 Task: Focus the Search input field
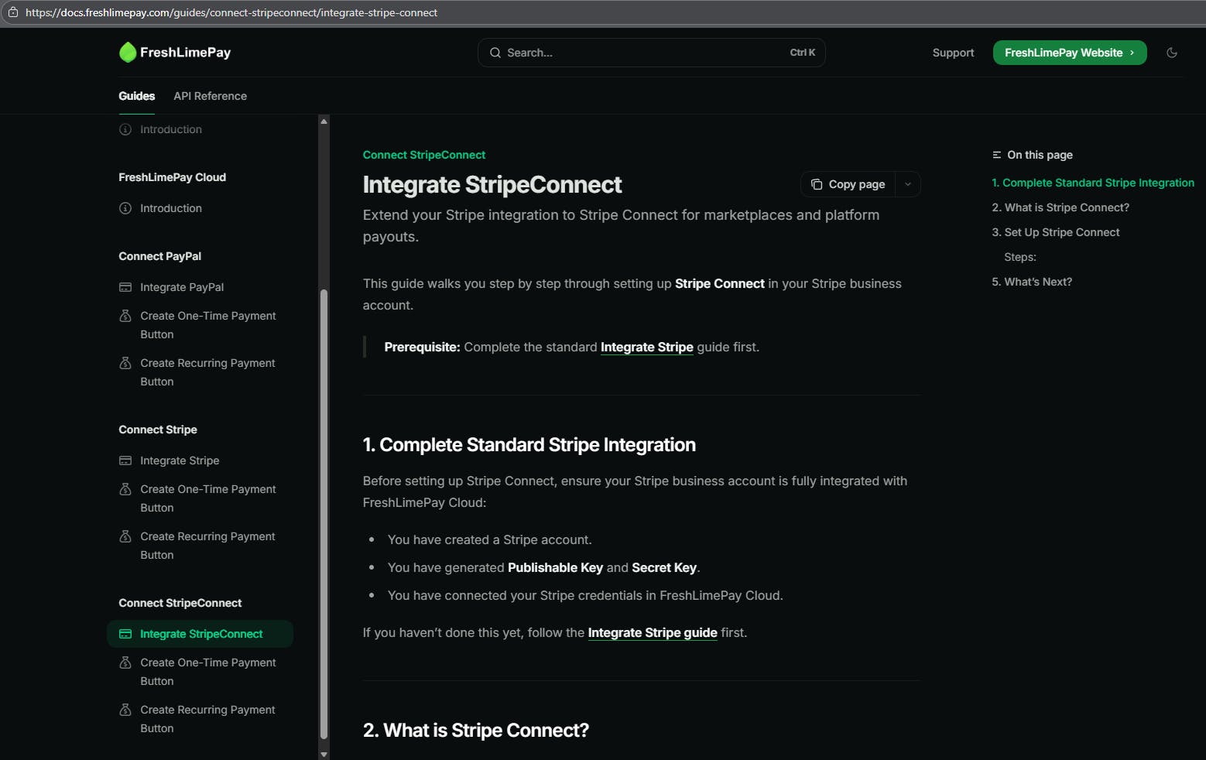tap(652, 53)
